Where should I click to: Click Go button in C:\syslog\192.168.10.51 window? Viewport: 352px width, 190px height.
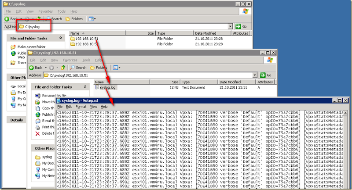pyautogui.click(x=266, y=75)
